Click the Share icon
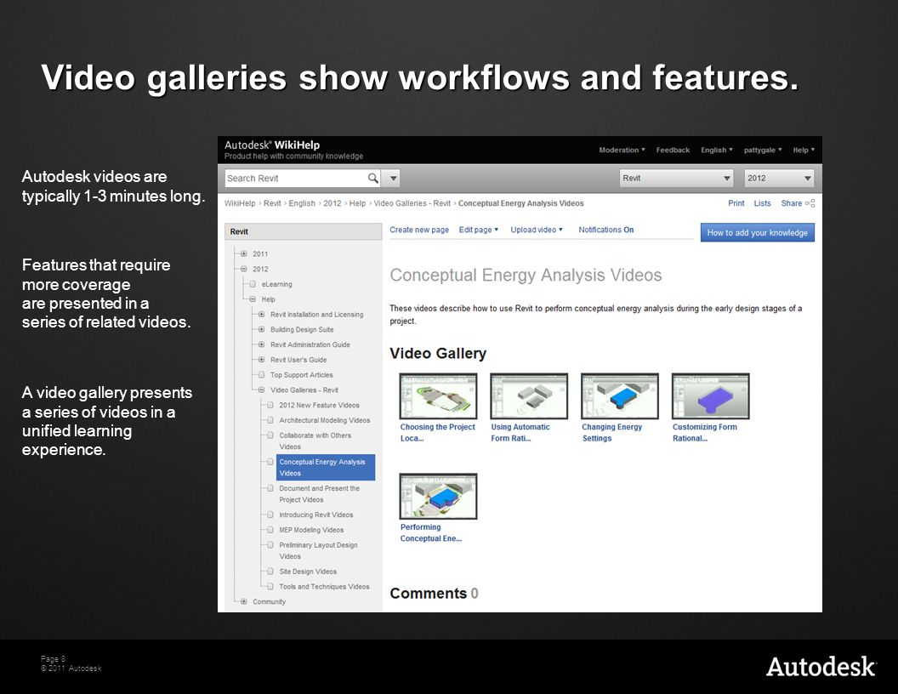Viewport: 898px width, 694px height. click(810, 203)
